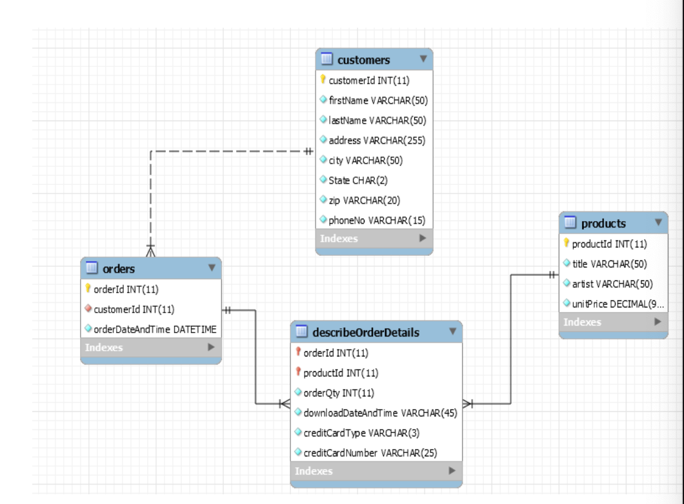684x504 pixels.
Task: Click diamond icon next to creditCardNumber column
Action: (x=298, y=452)
